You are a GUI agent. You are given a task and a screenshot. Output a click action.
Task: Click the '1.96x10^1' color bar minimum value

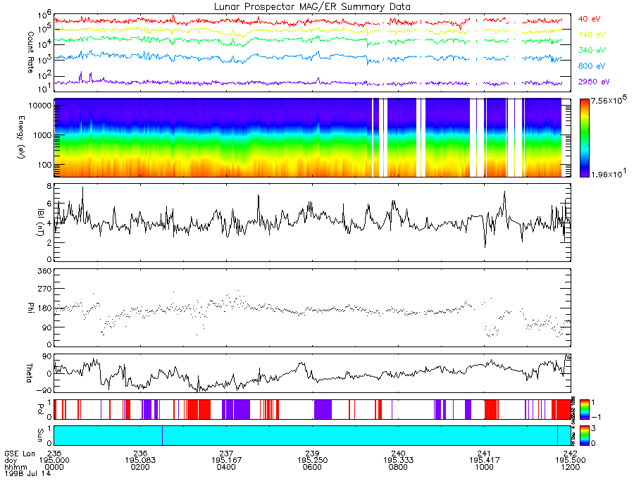pyautogui.click(x=609, y=173)
